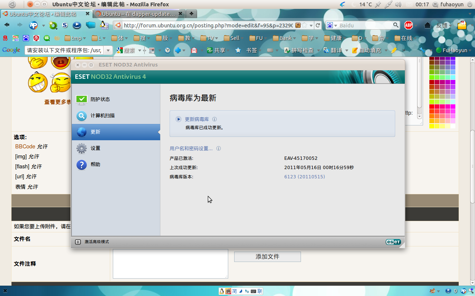Pick the bright yellow swatch at the palette bottom
Viewport: 475px width, 296px height.
pyautogui.click(x=432, y=126)
